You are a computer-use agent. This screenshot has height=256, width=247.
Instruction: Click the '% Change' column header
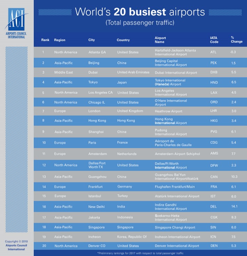236,40
